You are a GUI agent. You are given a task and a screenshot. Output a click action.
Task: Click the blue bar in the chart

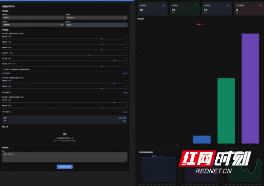tap(202, 140)
